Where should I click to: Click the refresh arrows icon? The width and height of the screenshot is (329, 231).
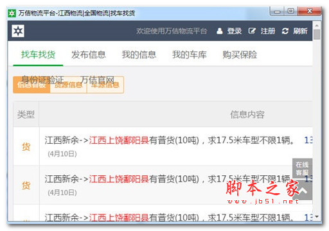pyautogui.click(x=285, y=31)
